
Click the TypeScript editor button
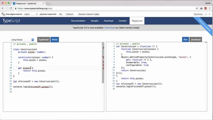tap(44, 40)
